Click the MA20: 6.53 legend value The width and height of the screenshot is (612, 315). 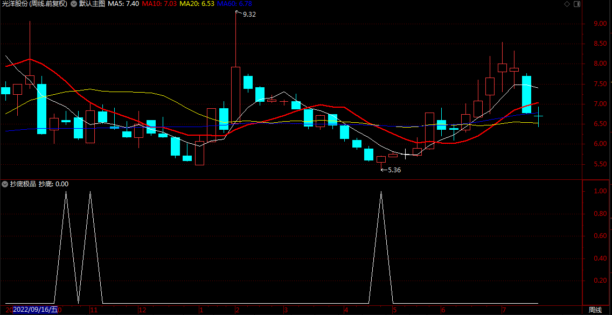point(197,4)
